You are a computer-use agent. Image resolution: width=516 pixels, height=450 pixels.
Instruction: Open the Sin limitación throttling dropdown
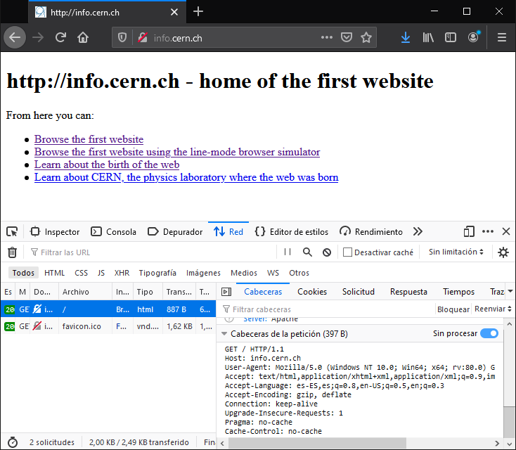coord(456,252)
